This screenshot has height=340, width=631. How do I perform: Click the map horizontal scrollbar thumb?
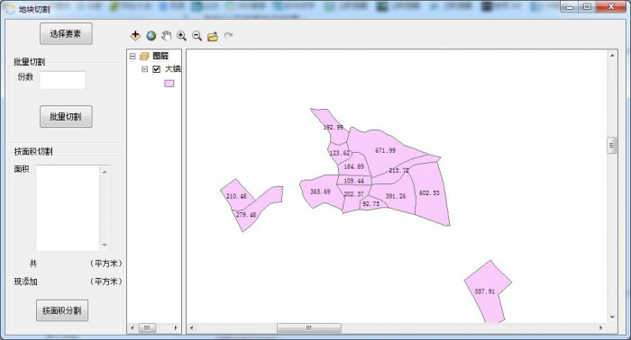point(308,328)
